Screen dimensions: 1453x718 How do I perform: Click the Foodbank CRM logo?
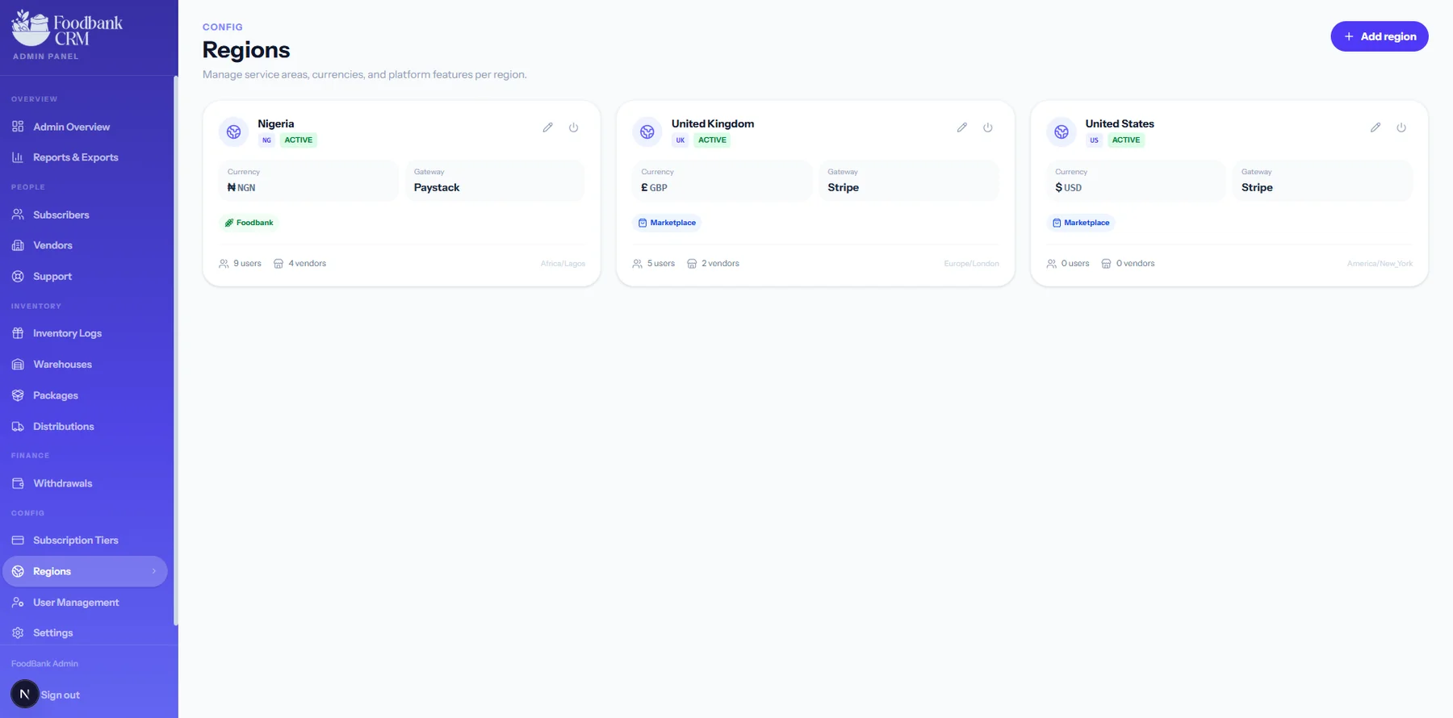67,29
